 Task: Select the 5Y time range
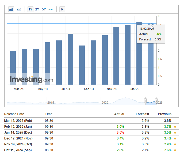tap(44, 9)
